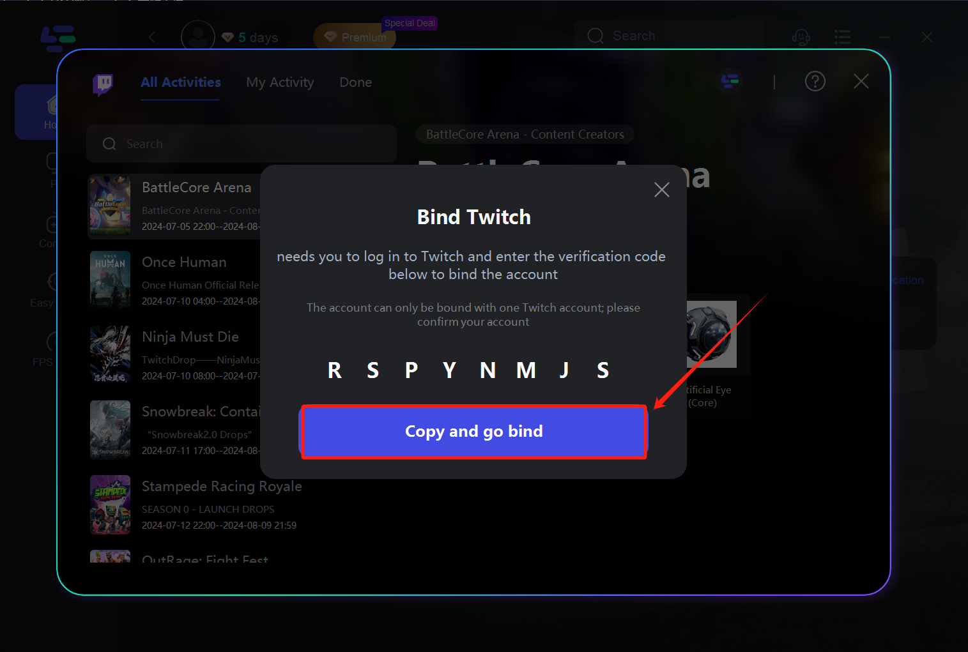The width and height of the screenshot is (968, 652).
Task: Click the activities Search field
Action: [x=242, y=144]
